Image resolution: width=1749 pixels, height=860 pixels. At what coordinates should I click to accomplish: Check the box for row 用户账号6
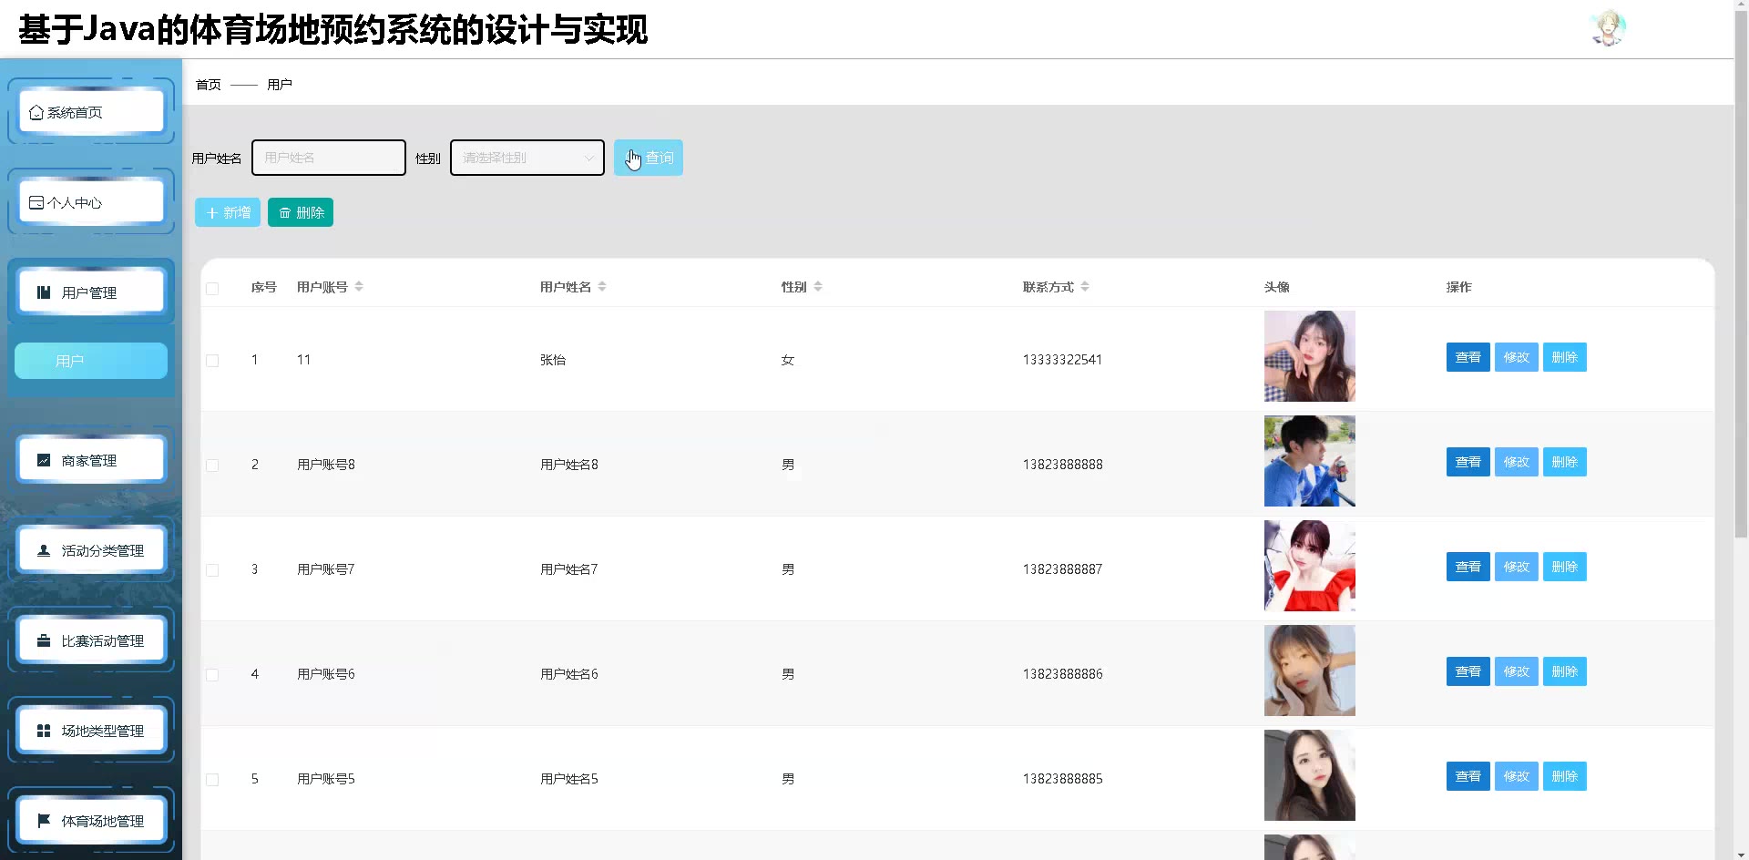click(x=212, y=674)
